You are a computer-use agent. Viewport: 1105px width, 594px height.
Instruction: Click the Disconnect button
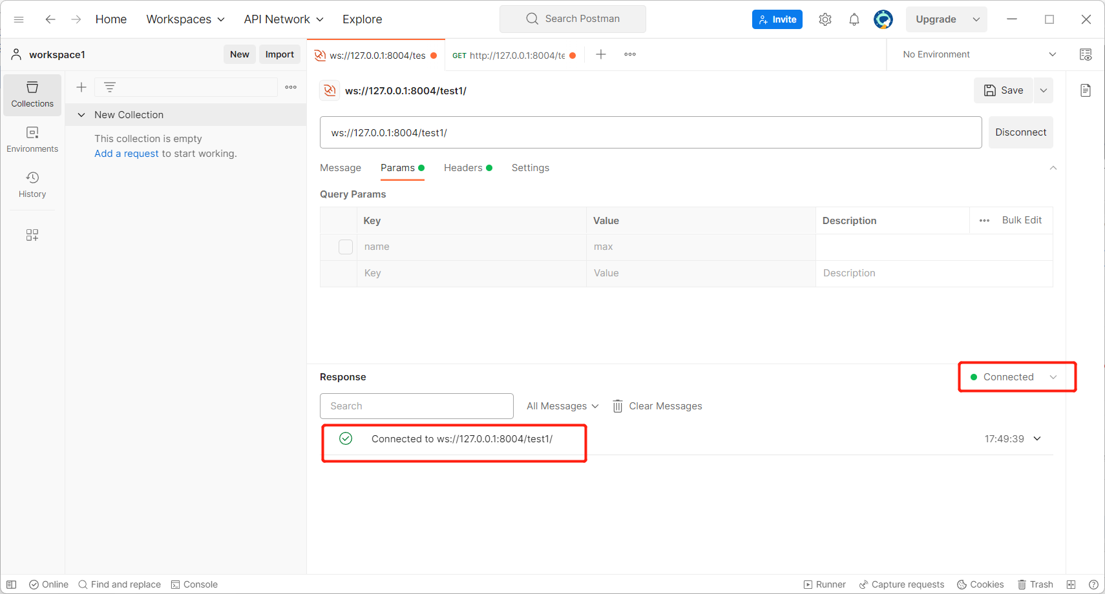1021,132
